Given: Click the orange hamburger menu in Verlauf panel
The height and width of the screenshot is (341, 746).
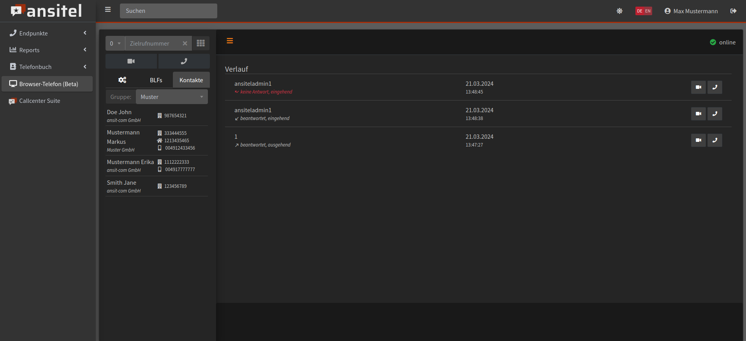Looking at the screenshot, I should pyautogui.click(x=230, y=41).
